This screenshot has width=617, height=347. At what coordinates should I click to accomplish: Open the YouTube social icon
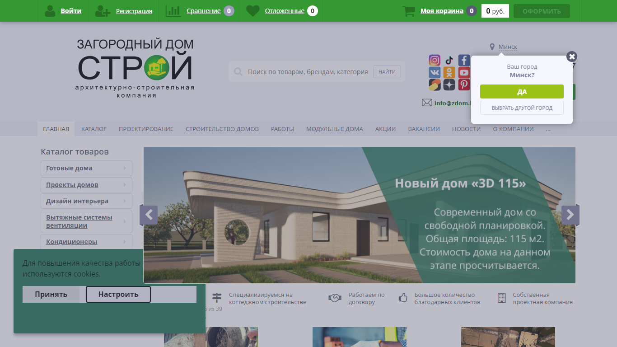[464, 72]
